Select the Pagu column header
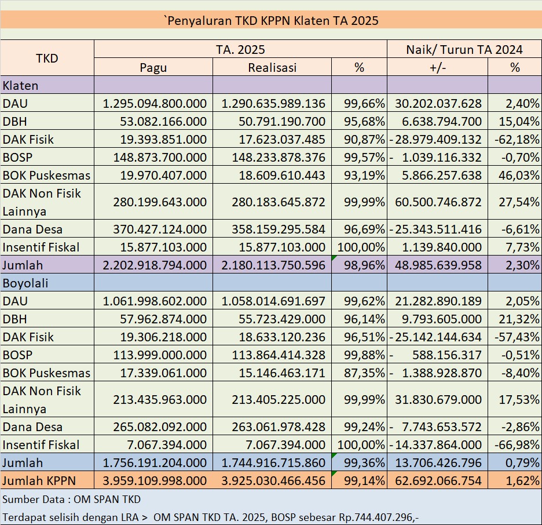Screen dimensions: 542x525 click(x=153, y=67)
